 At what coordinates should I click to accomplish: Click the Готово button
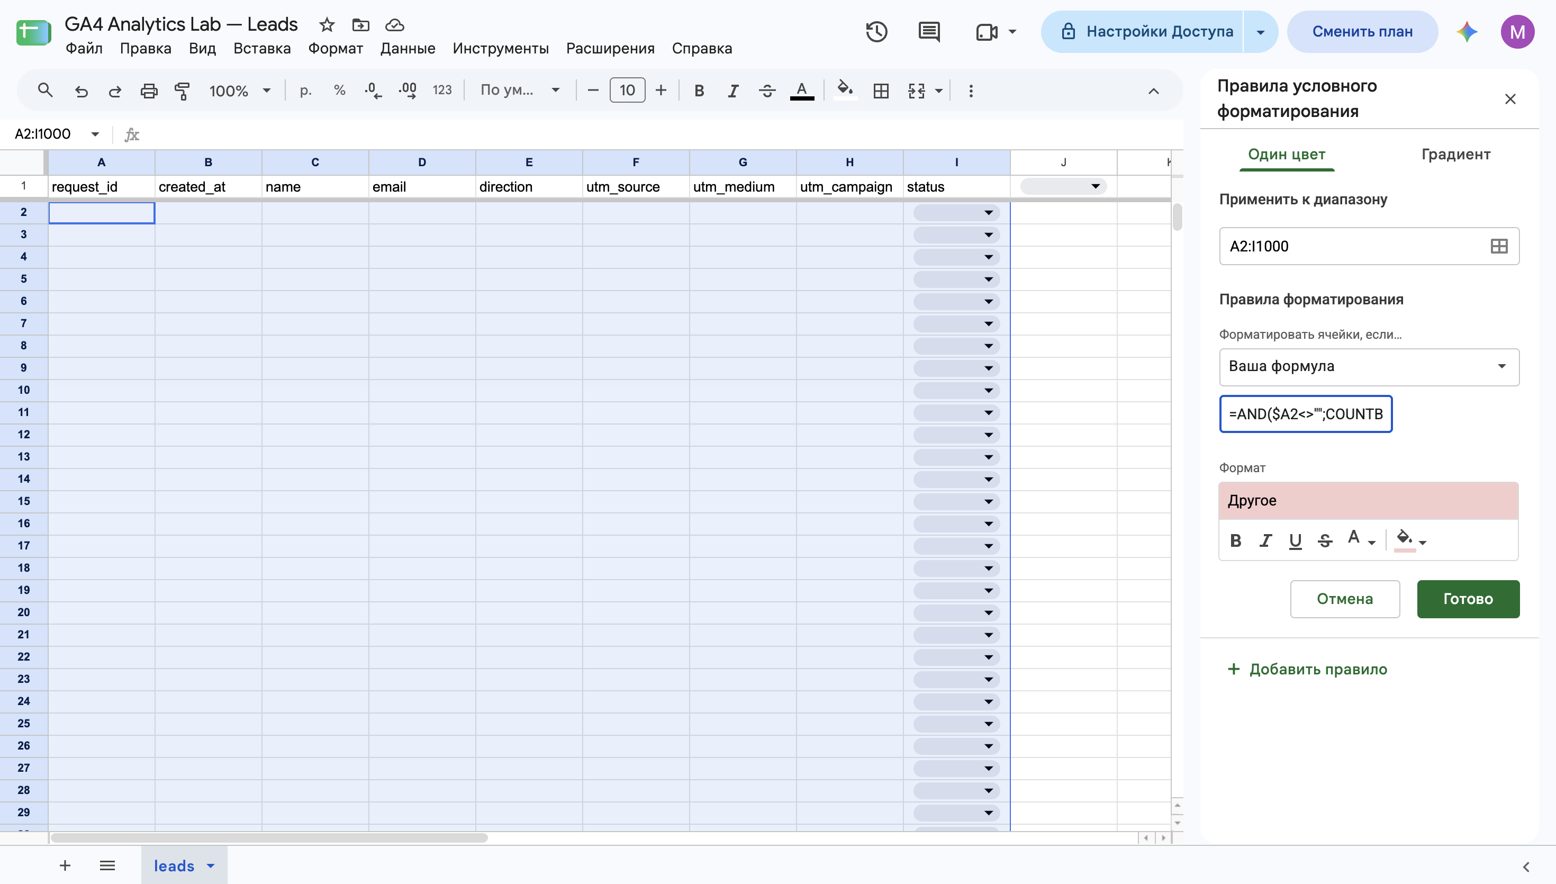[1468, 599]
